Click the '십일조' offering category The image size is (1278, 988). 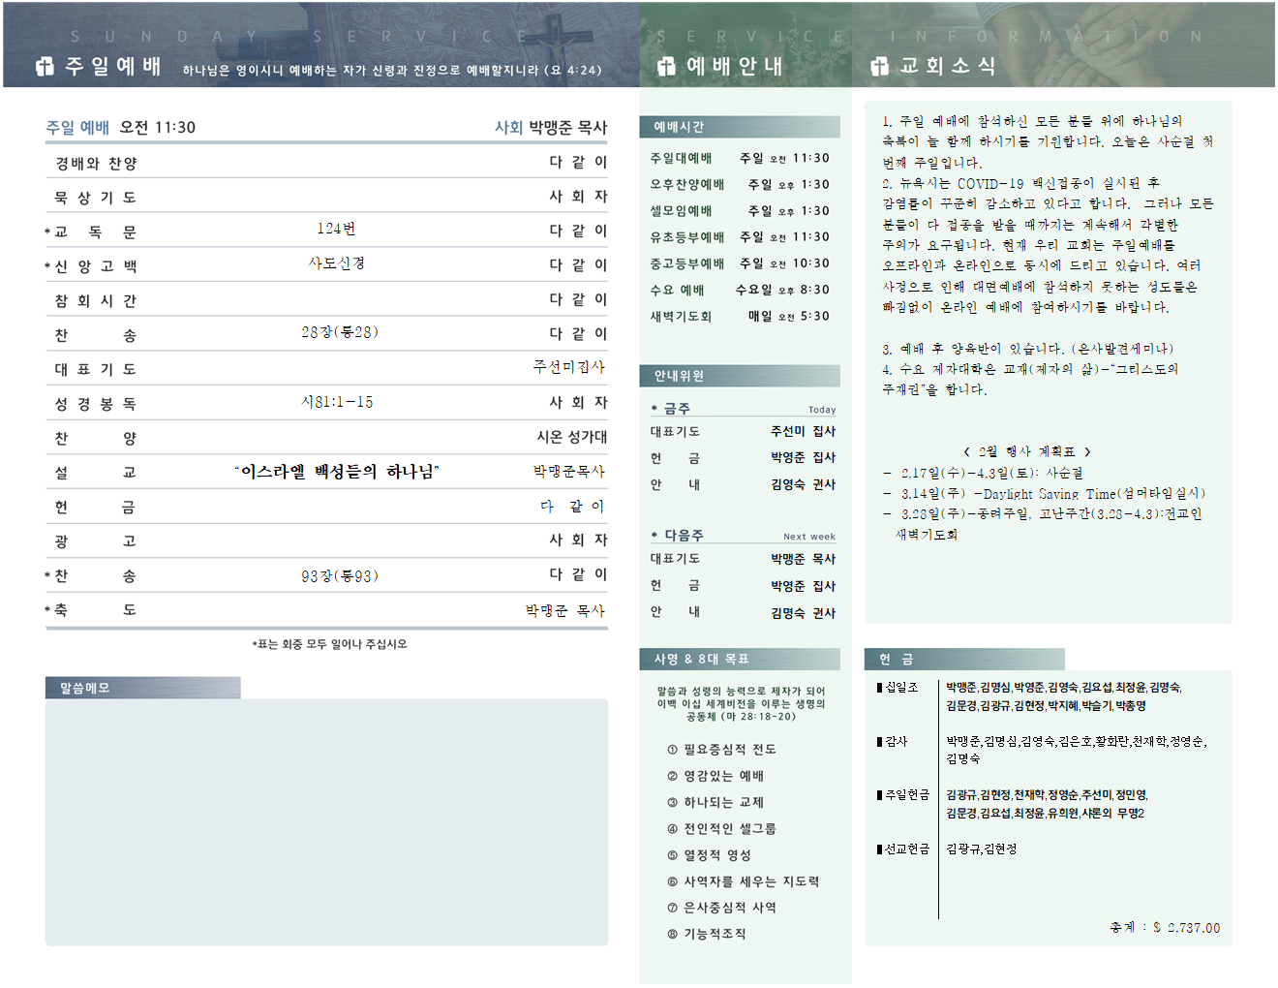click(898, 687)
